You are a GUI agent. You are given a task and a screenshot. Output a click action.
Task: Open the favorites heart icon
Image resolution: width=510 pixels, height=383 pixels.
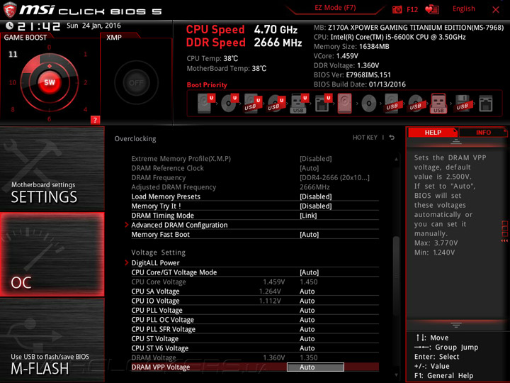(432, 10)
